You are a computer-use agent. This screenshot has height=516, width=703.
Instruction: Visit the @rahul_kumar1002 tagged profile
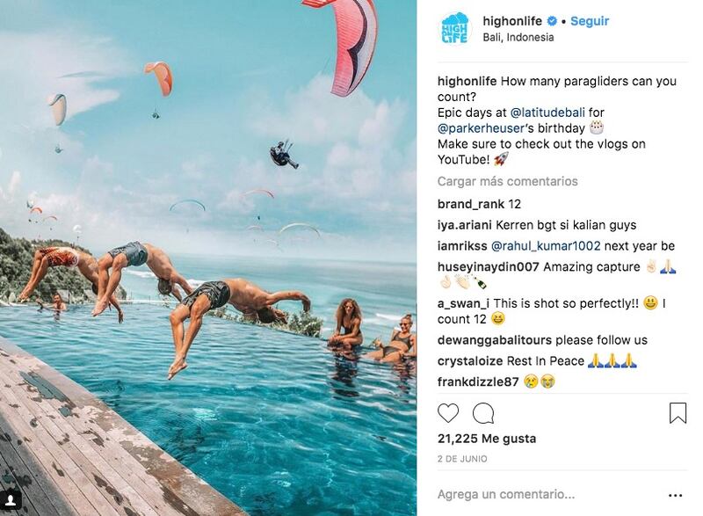click(x=546, y=246)
